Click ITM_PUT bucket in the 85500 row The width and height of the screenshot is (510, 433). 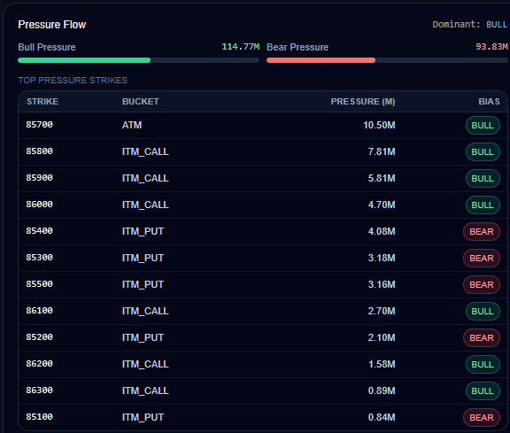(x=143, y=284)
